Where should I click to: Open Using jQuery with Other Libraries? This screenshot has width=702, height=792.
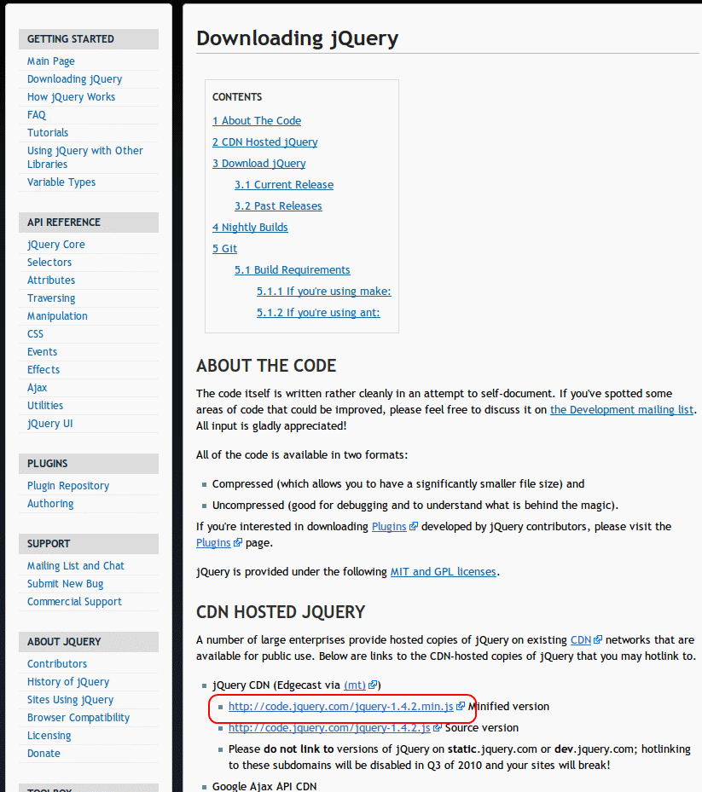coord(85,157)
